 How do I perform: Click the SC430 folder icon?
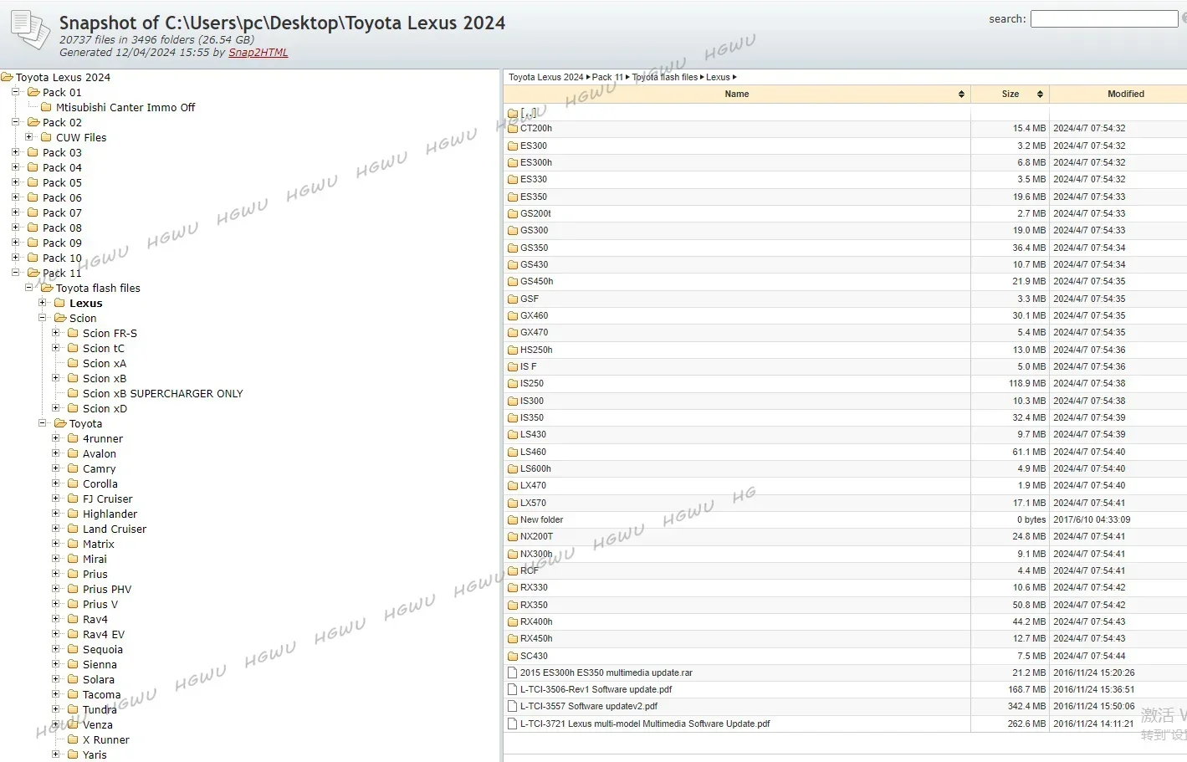(x=513, y=656)
